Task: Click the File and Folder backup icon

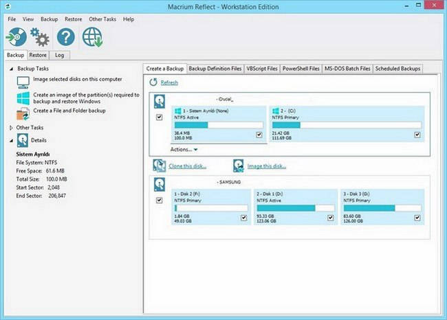Action: pyautogui.click(x=22, y=113)
